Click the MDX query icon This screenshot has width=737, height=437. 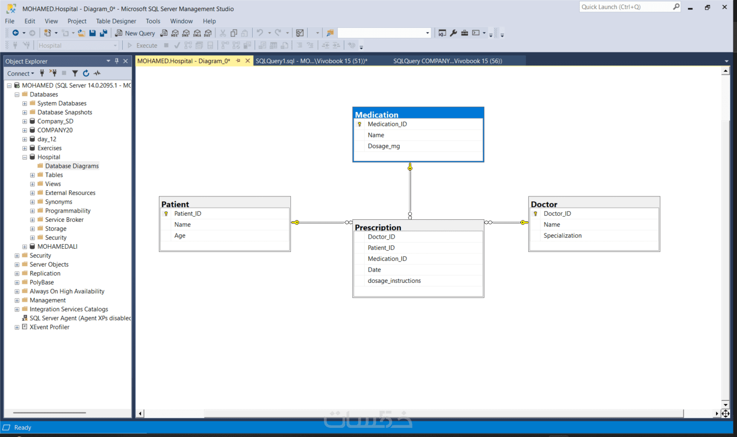point(175,33)
